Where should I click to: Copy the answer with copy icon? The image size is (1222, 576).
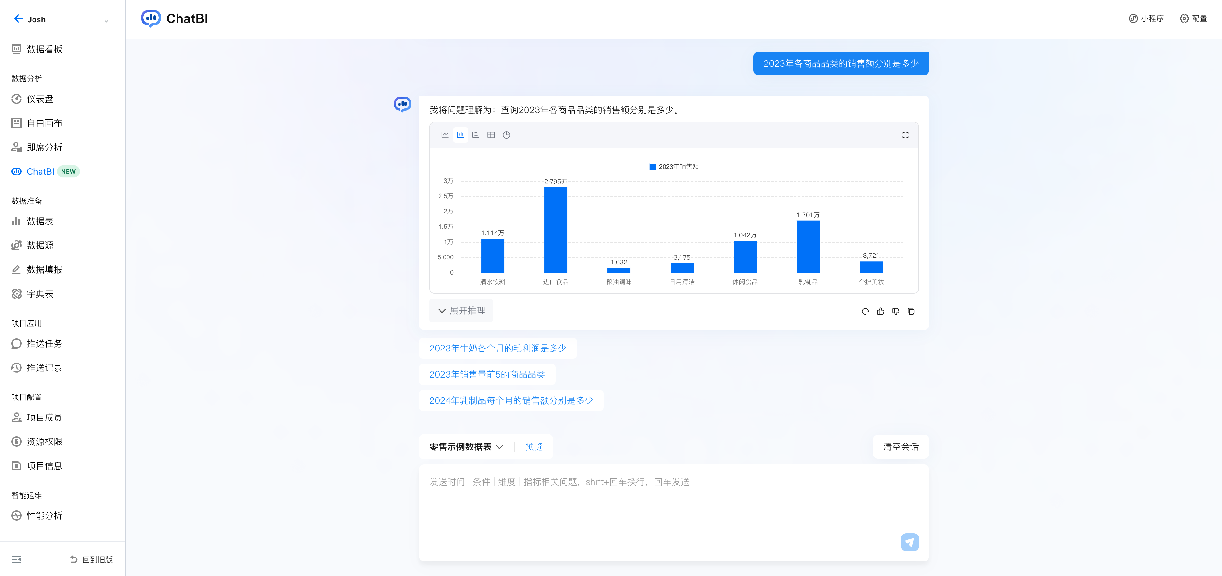point(911,312)
